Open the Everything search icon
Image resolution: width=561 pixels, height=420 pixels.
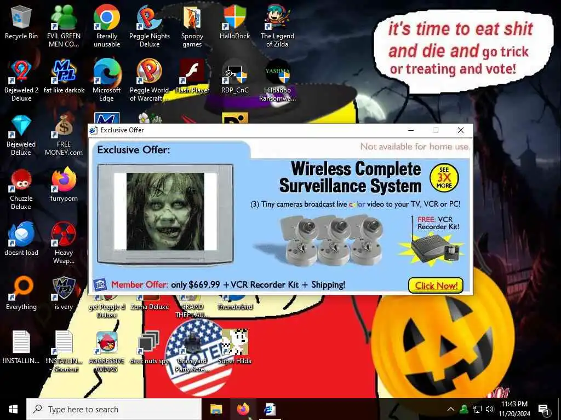(21, 294)
